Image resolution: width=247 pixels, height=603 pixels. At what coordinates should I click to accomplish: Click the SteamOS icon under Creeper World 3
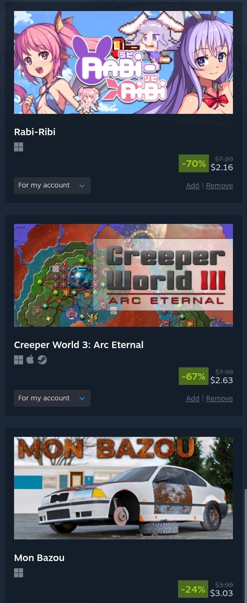click(x=42, y=360)
